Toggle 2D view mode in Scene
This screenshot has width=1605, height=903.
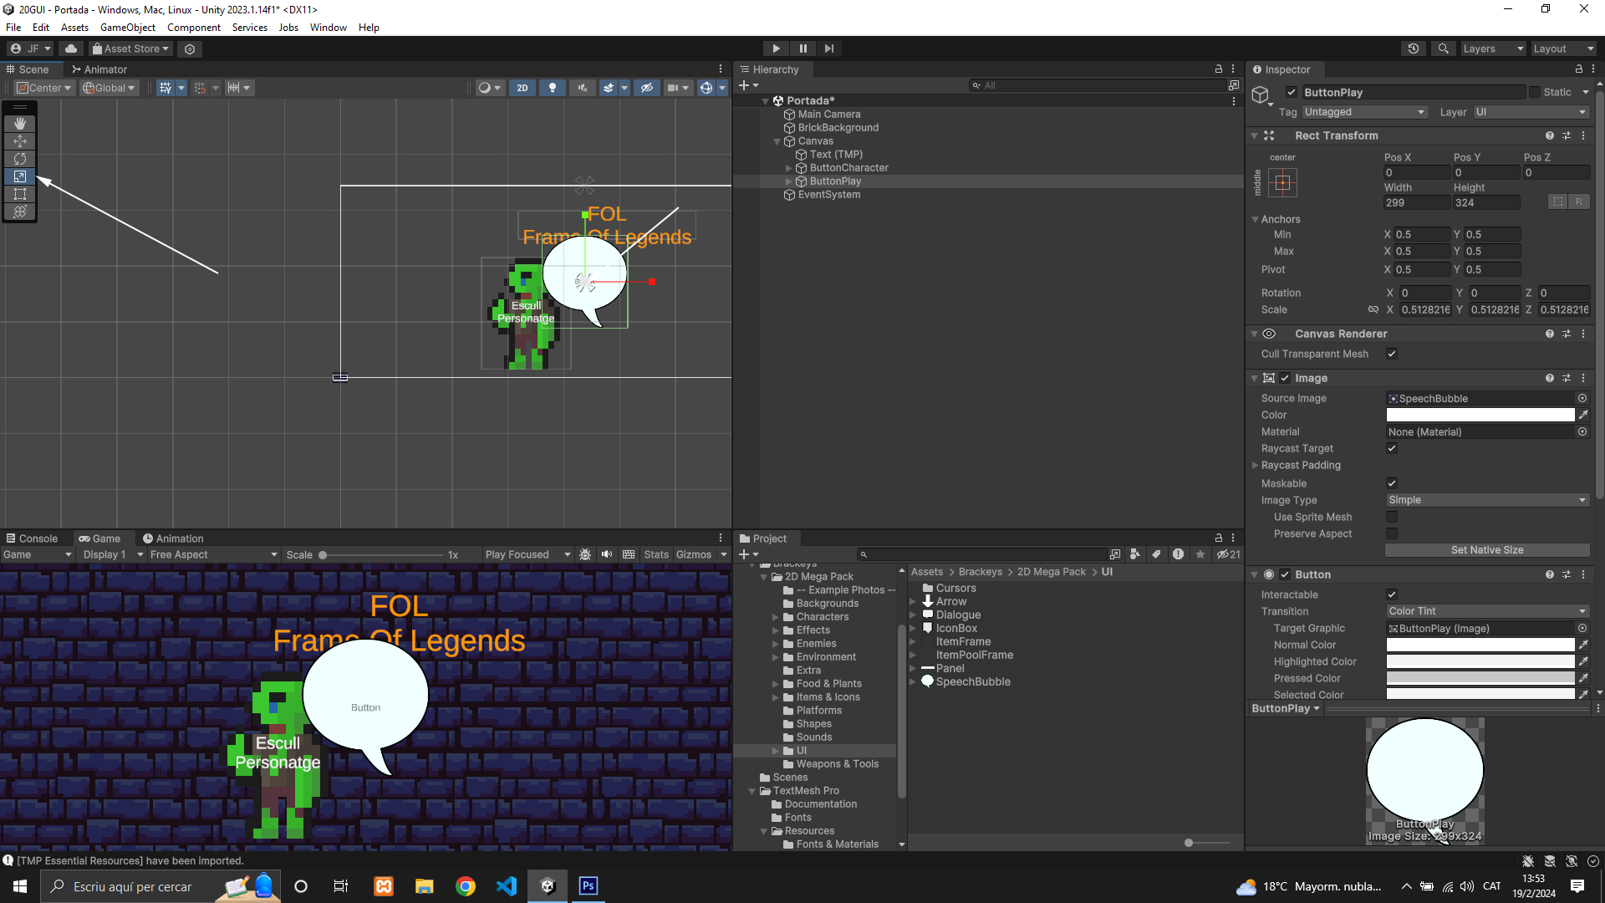(x=522, y=88)
